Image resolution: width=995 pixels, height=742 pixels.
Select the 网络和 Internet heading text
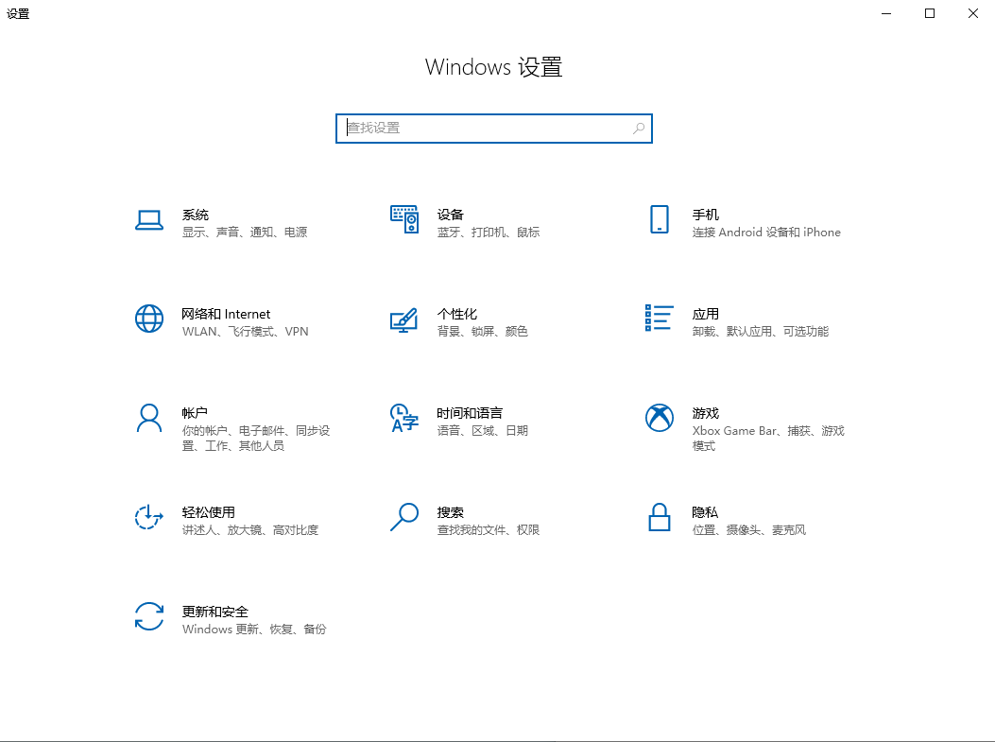pyautogui.click(x=226, y=314)
